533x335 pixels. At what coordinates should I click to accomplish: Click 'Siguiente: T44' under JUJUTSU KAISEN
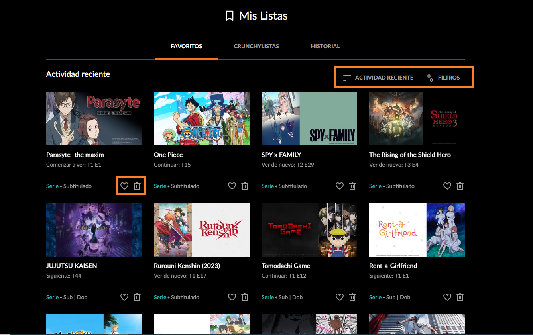(x=64, y=276)
